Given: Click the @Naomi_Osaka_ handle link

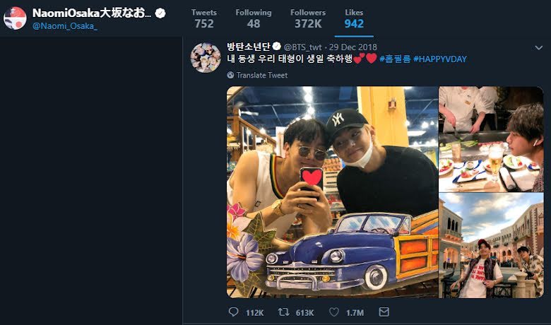Looking at the screenshot, I should pos(65,26).
